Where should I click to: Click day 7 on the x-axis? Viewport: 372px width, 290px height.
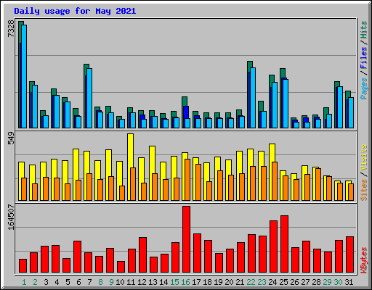[89, 282]
